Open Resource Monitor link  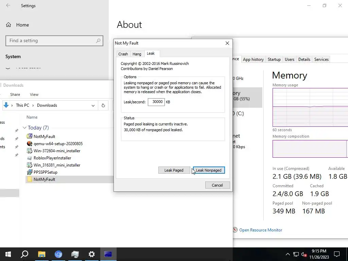[261, 230]
